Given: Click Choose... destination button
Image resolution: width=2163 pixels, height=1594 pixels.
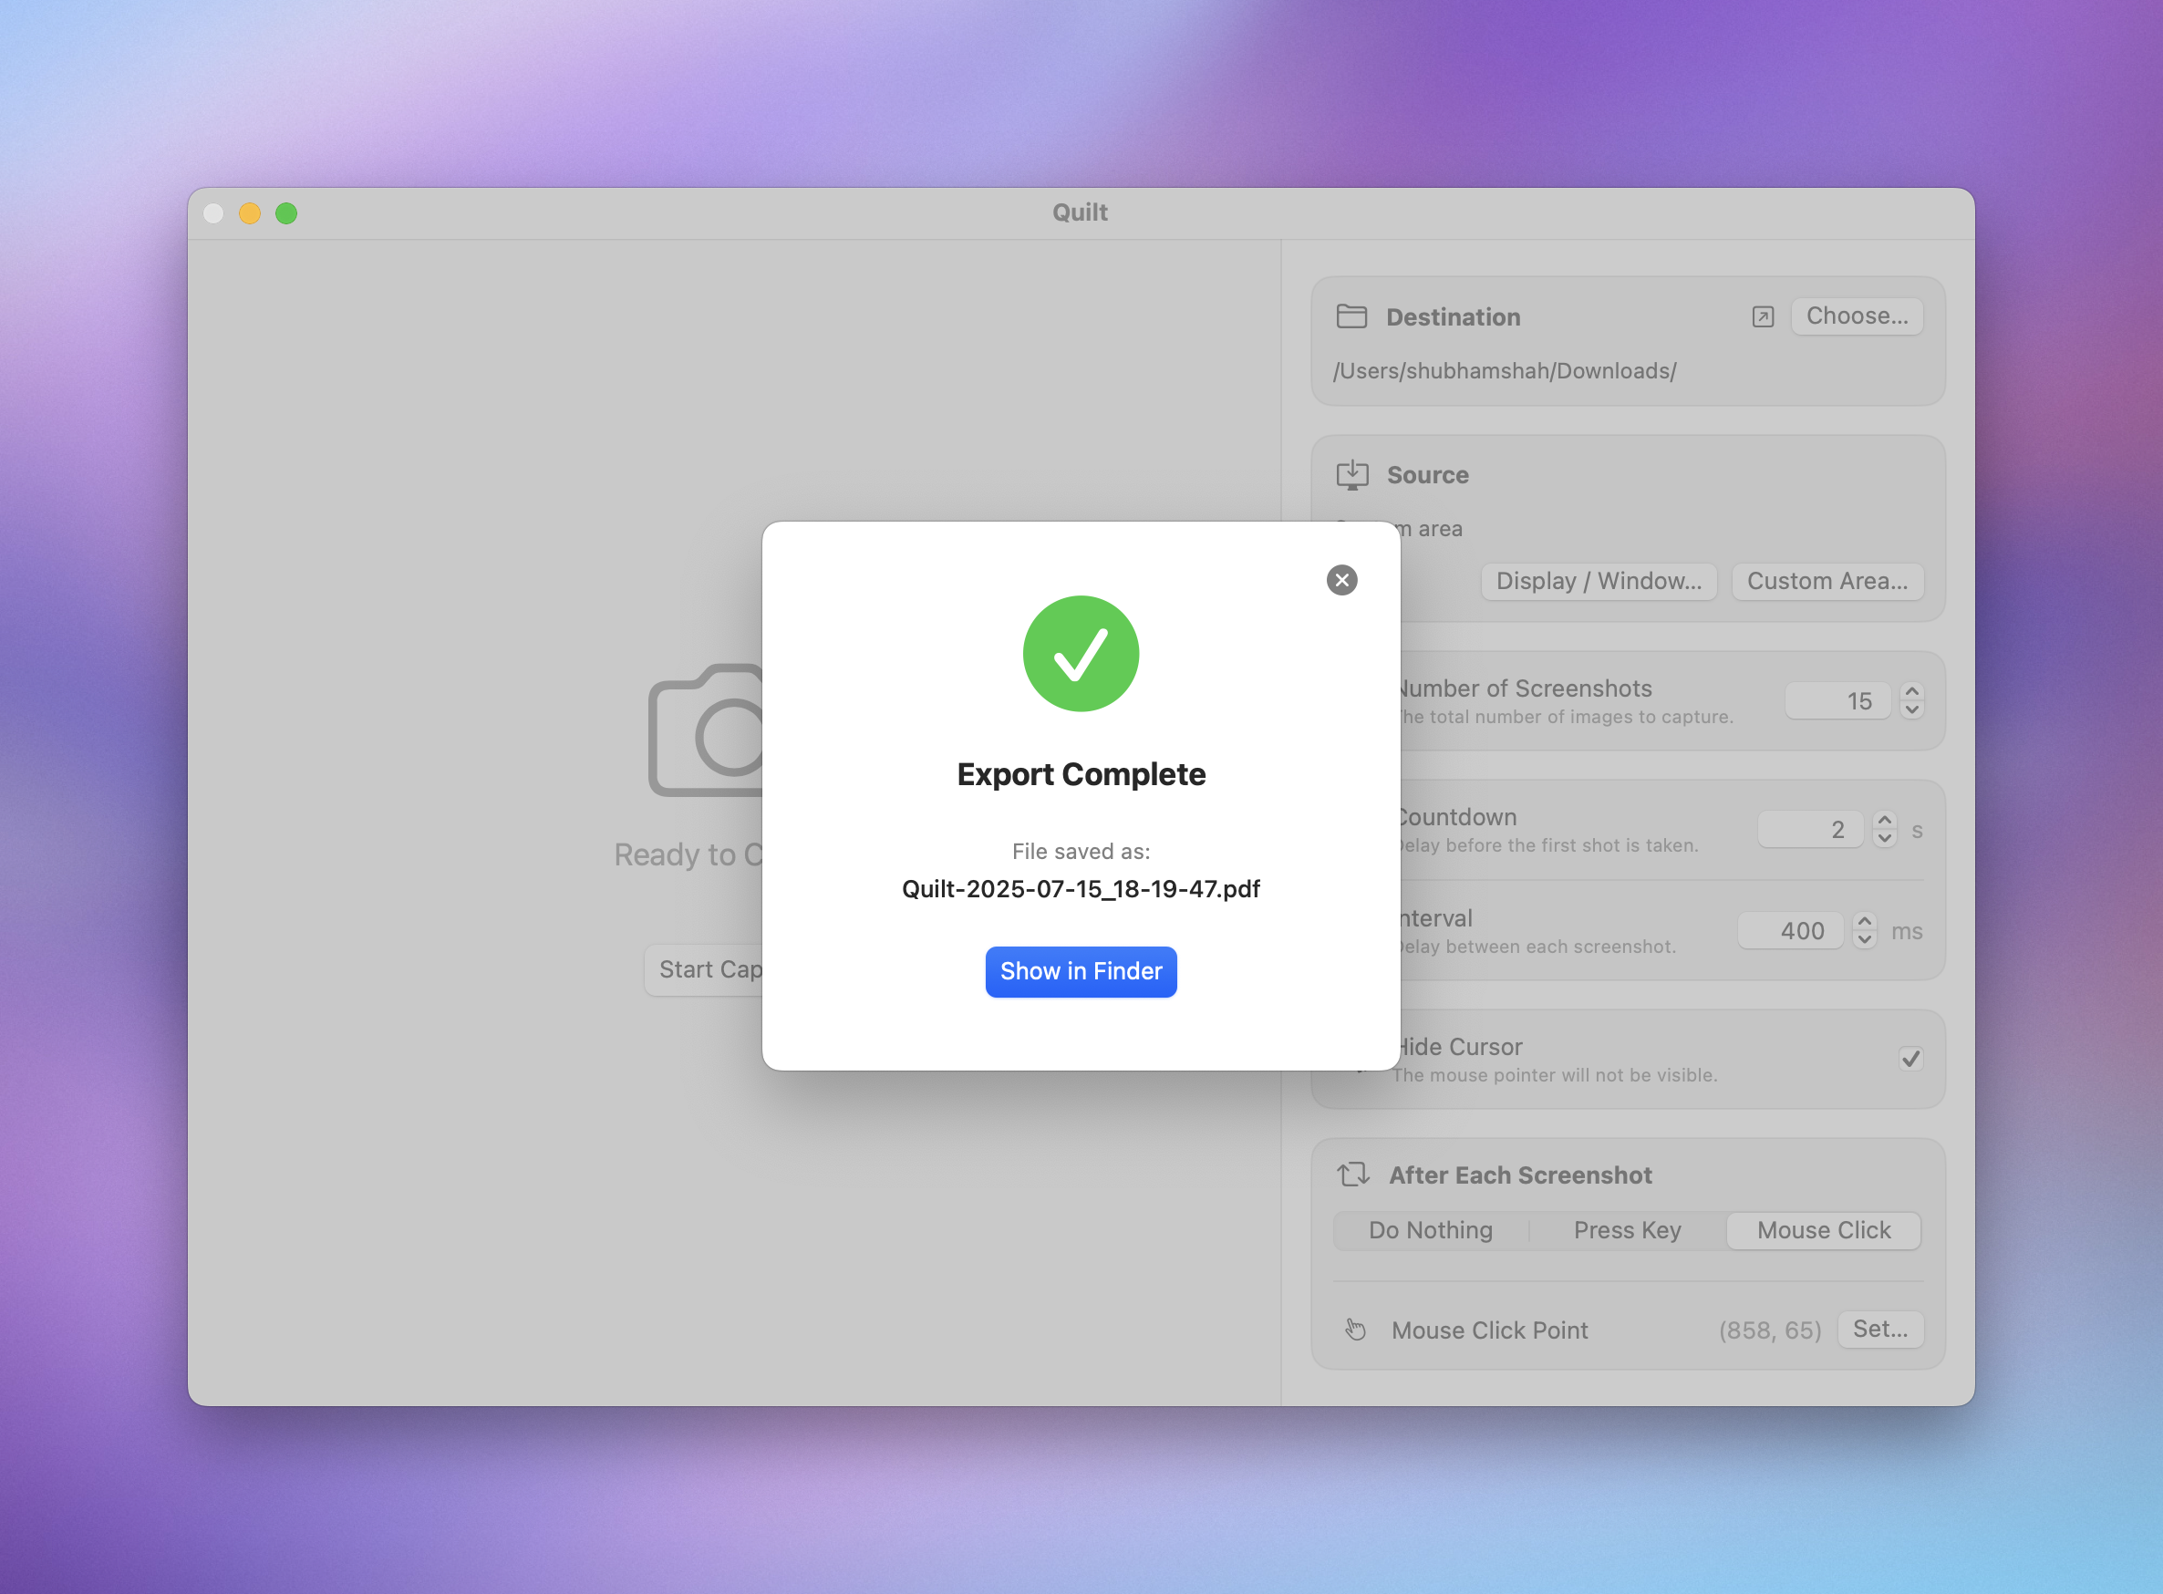Looking at the screenshot, I should [1857, 316].
